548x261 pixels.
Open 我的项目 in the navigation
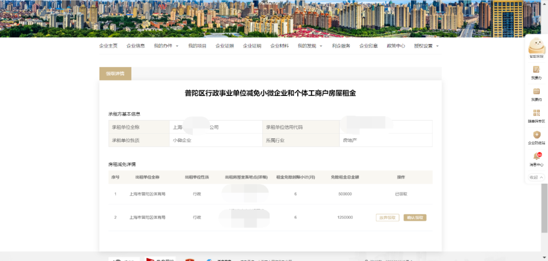(x=197, y=46)
